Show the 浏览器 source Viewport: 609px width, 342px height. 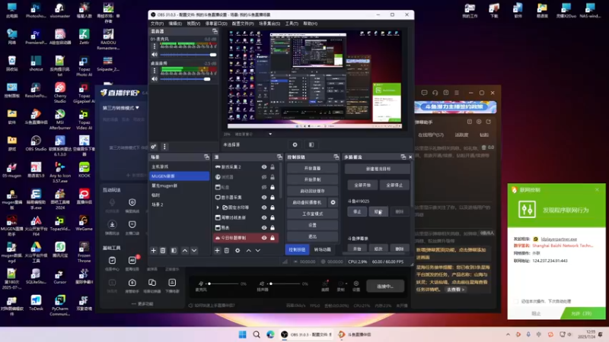coord(264,177)
